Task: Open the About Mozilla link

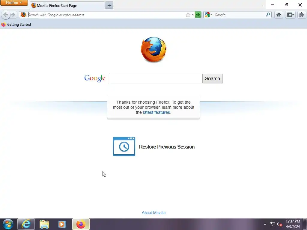Action: [154, 213]
